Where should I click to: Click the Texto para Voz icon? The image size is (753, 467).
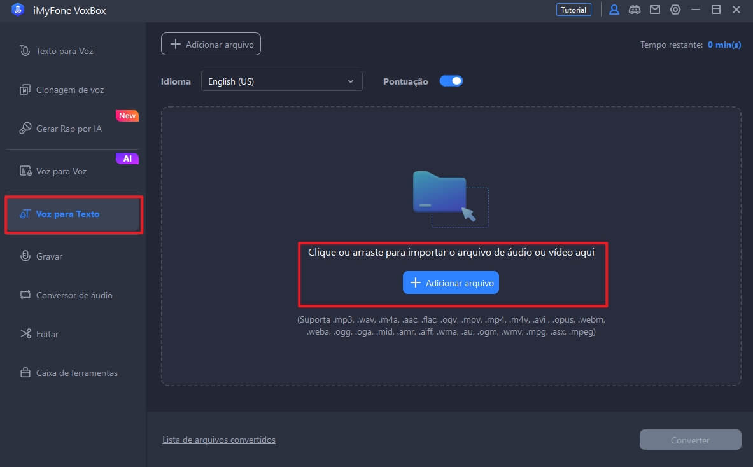click(x=25, y=50)
